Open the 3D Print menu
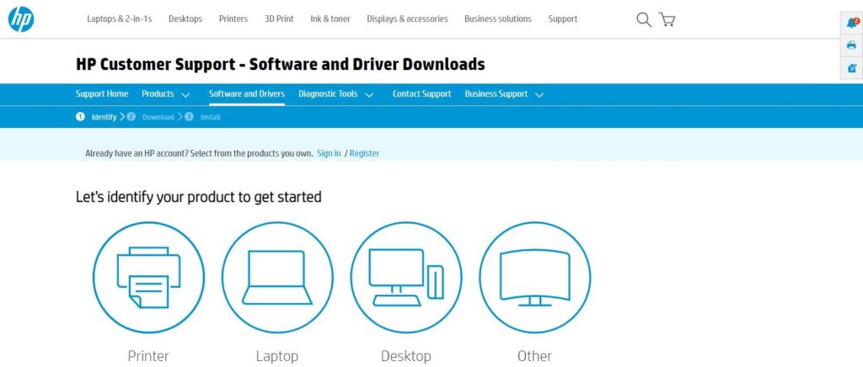This screenshot has width=863, height=367. point(279,19)
